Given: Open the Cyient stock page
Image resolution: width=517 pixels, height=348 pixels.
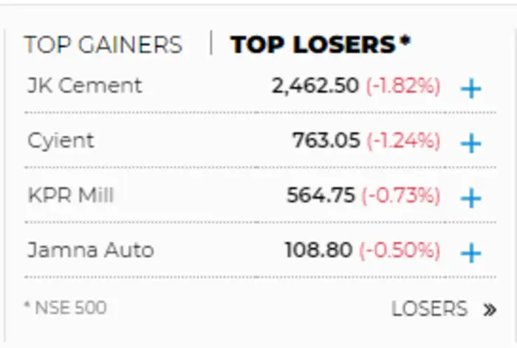Looking at the screenshot, I should coord(61,140).
